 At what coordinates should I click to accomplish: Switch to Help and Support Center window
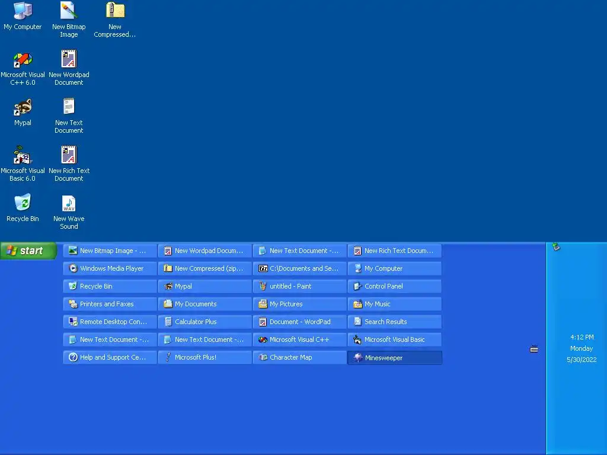(x=110, y=357)
